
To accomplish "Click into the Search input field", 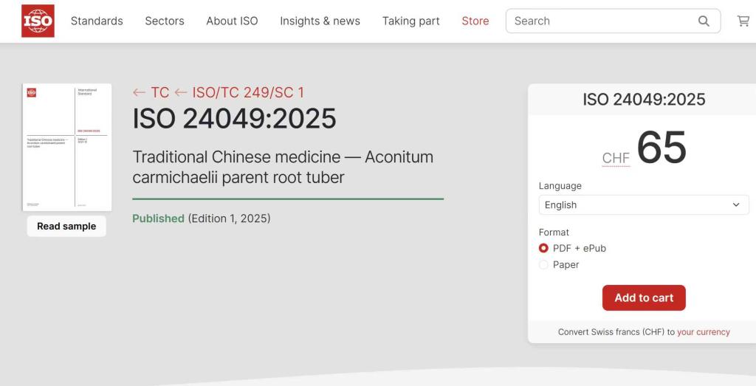I will (x=602, y=21).
